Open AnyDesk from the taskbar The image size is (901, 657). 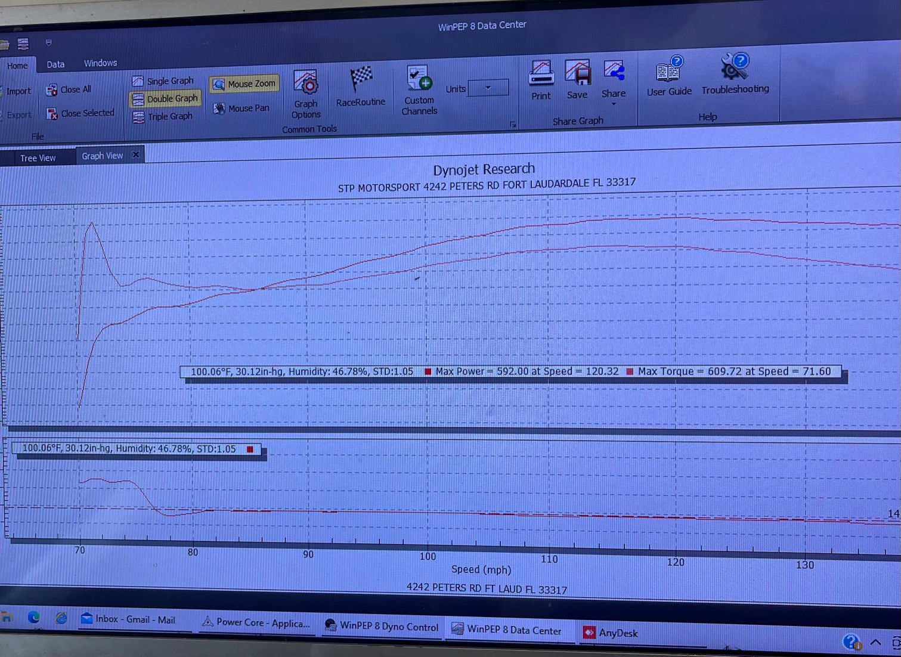tap(610, 633)
